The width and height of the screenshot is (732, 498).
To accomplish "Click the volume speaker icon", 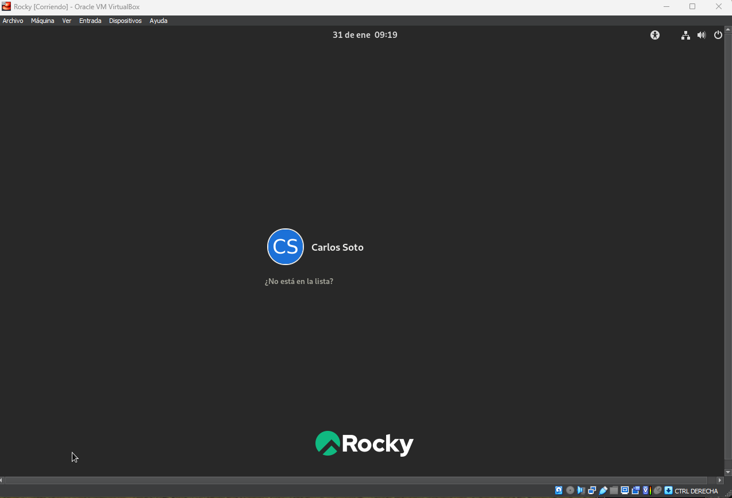I will [701, 35].
